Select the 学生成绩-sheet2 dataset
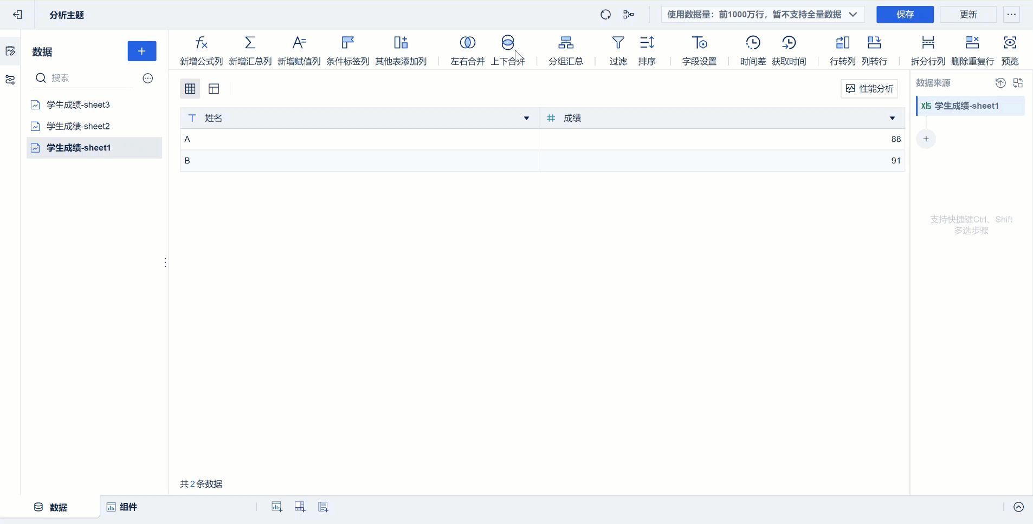1033x524 pixels. (78, 126)
